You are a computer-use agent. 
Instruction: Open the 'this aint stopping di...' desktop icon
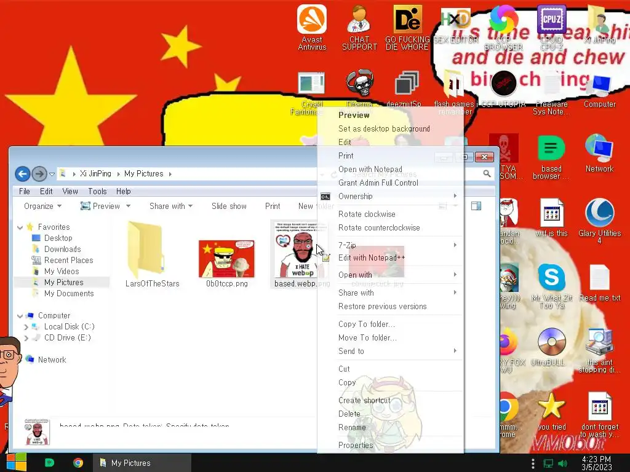point(599,351)
